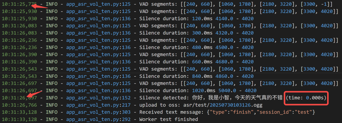
Task: Open file link on Silence duration 1020.0ms line
Action: [x=98, y=91]
